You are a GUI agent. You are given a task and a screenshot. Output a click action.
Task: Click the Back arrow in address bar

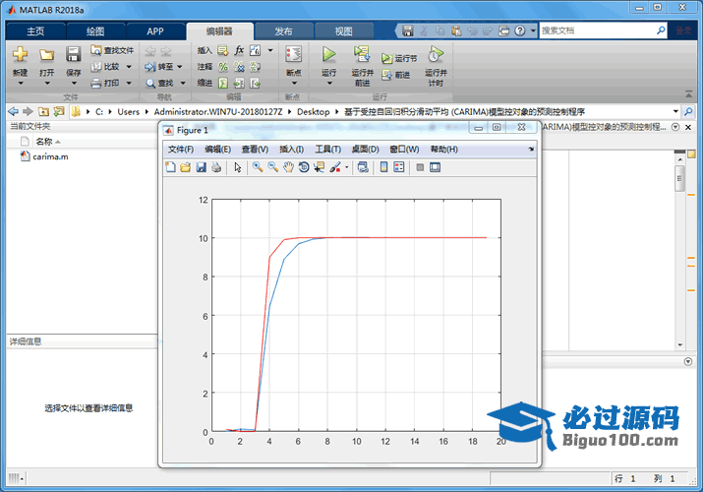point(14,111)
